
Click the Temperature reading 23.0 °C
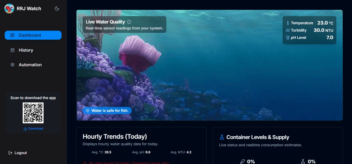(325, 23)
